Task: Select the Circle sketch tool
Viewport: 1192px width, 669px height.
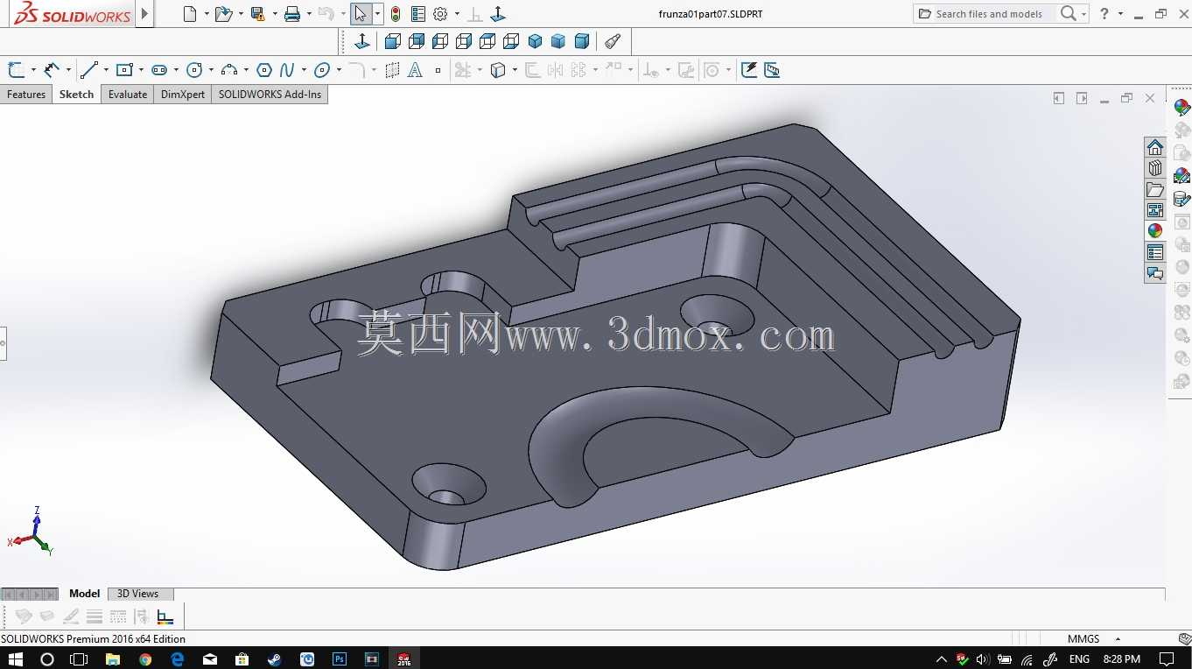Action: (194, 70)
